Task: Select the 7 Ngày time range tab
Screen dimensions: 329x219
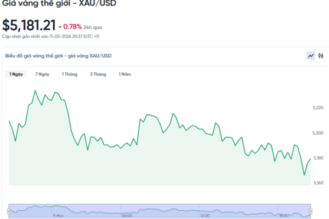Action: point(43,74)
